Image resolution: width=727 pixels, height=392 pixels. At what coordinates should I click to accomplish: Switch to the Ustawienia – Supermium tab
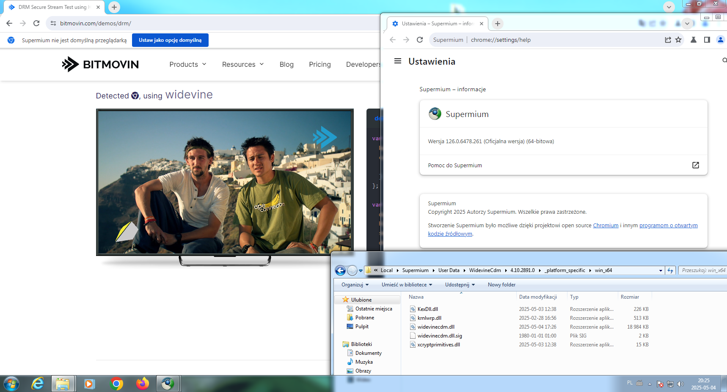pyautogui.click(x=437, y=24)
